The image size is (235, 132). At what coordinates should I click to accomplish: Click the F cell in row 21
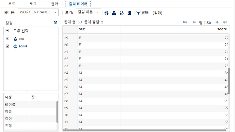click(x=99, y=52)
